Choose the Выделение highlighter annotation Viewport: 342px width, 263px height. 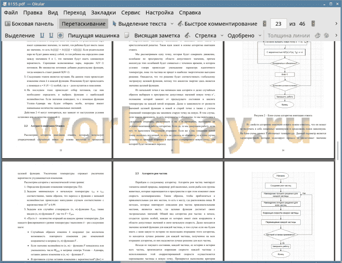tap(19, 36)
